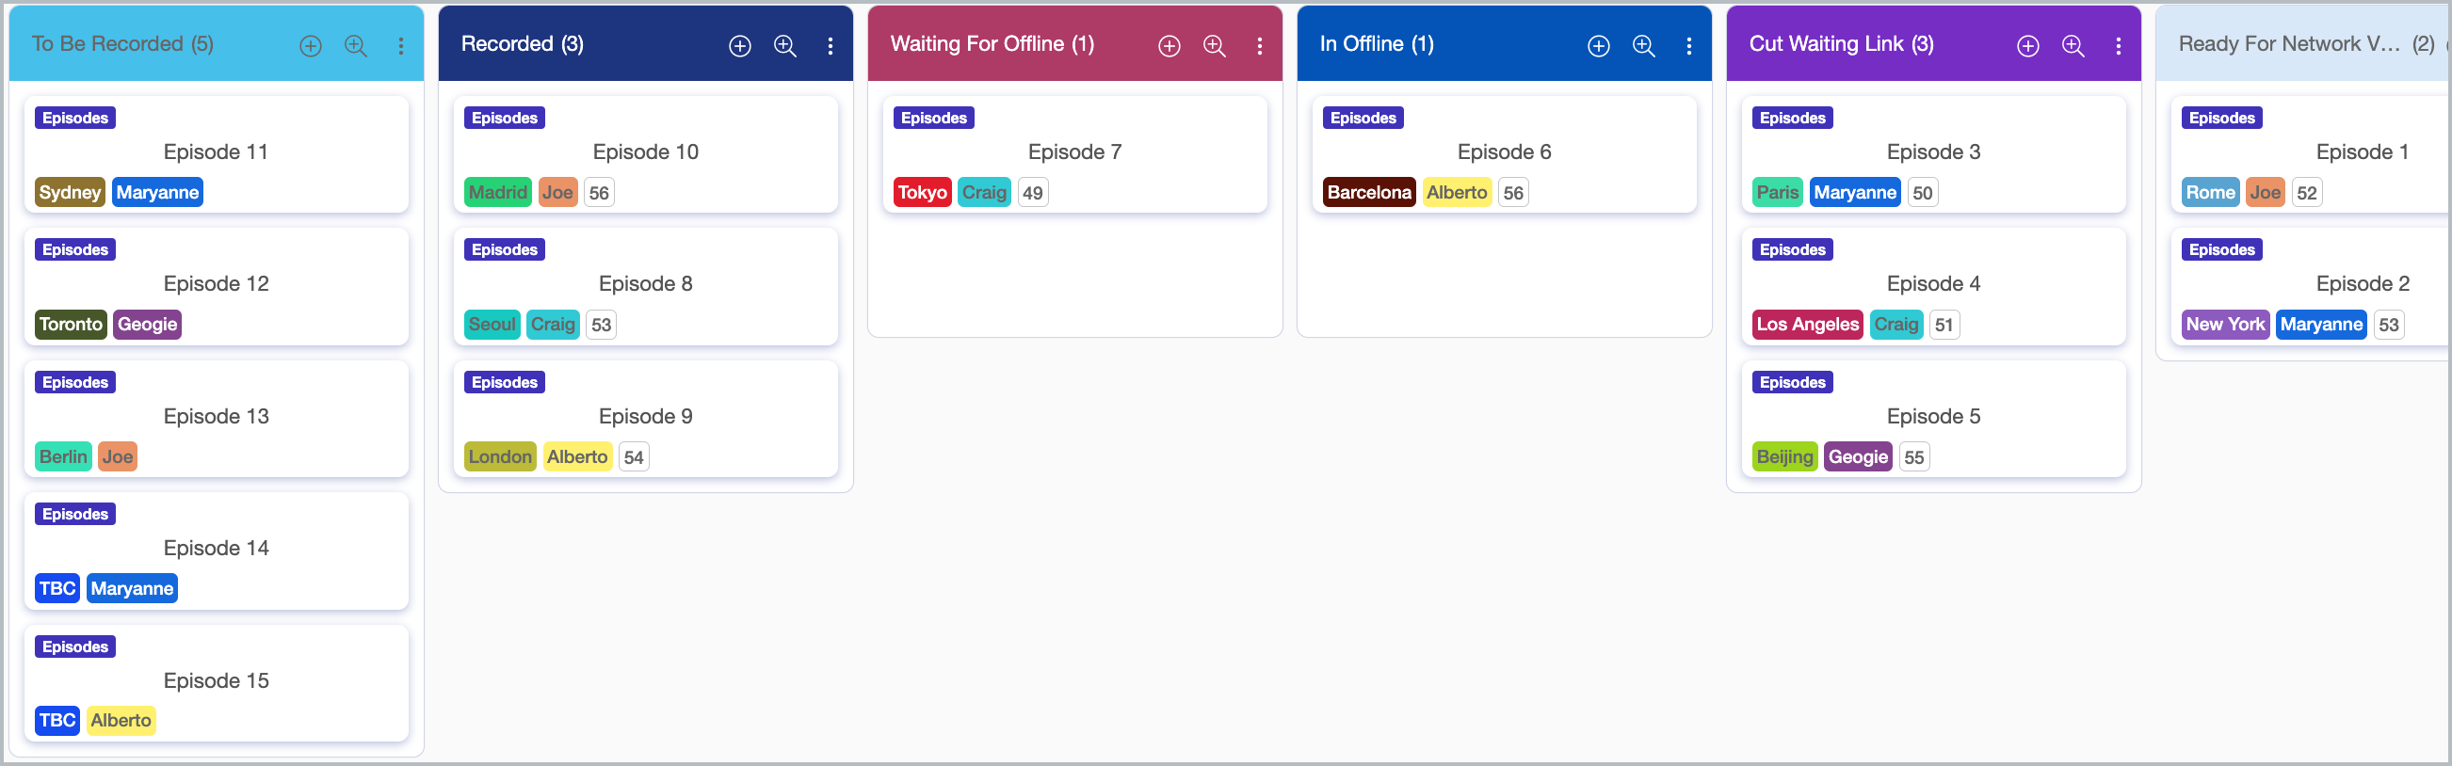The width and height of the screenshot is (2452, 766).
Task: Select the London tag on Episode 9
Action: point(500,456)
